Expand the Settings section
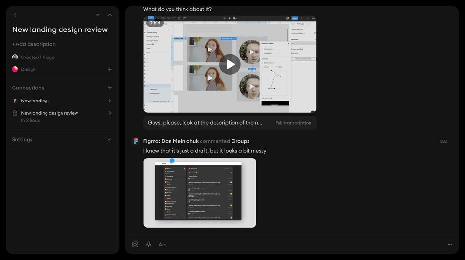Screen dimensions: 465x260 point(109,139)
